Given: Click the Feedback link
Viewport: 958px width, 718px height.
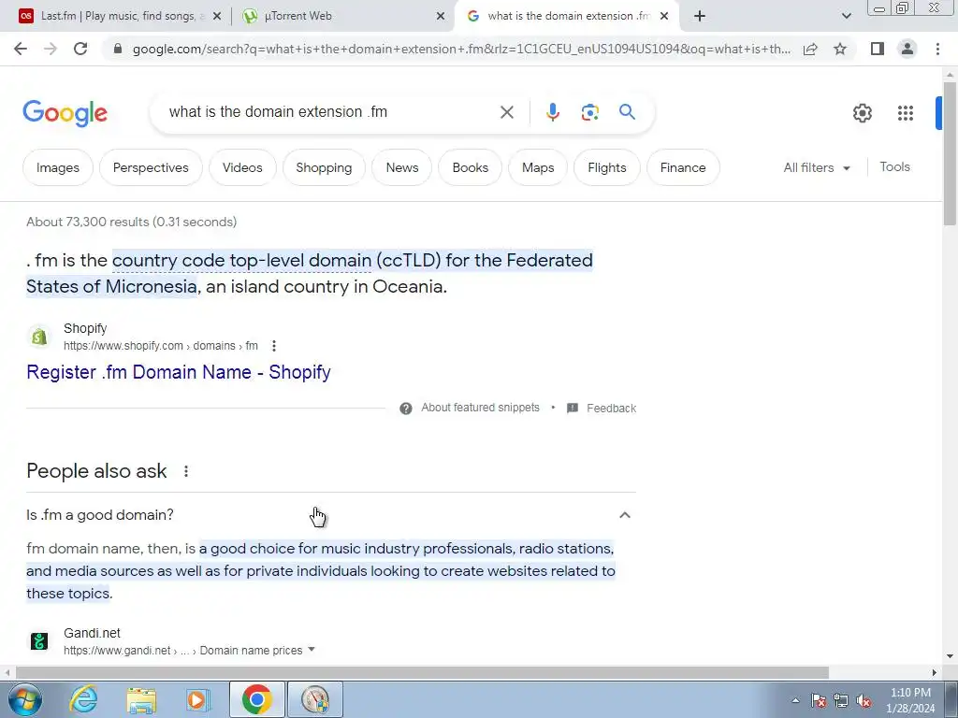Looking at the screenshot, I should pyautogui.click(x=612, y=408).
